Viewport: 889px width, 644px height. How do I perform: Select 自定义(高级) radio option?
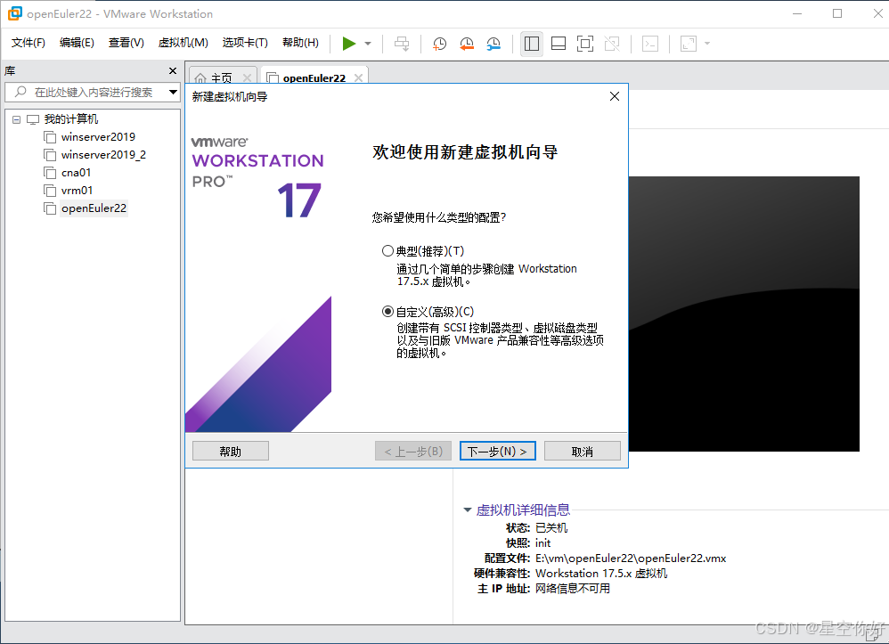[x=387, y=311]
